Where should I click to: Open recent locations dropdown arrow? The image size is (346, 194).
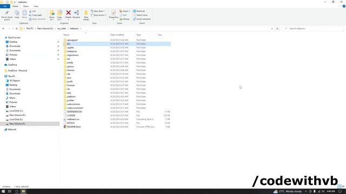[x=13, y=29]
